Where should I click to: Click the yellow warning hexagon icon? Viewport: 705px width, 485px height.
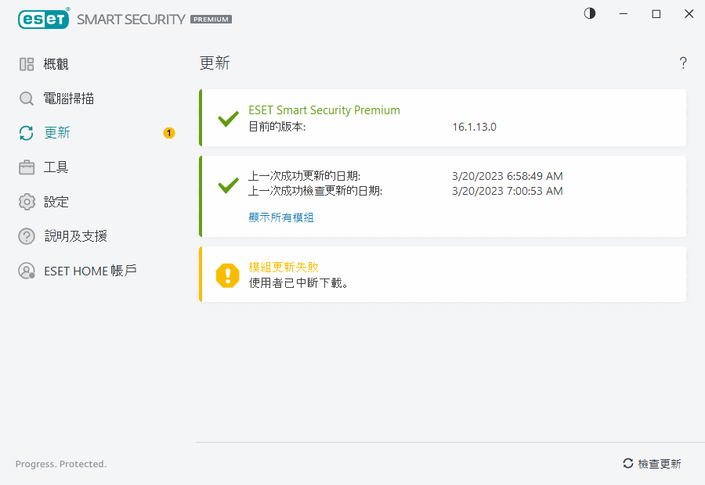(x=228, y=275)
